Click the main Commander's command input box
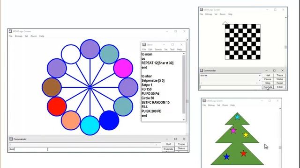The height and width of the screenshot is (168, 300). (85, 149)
